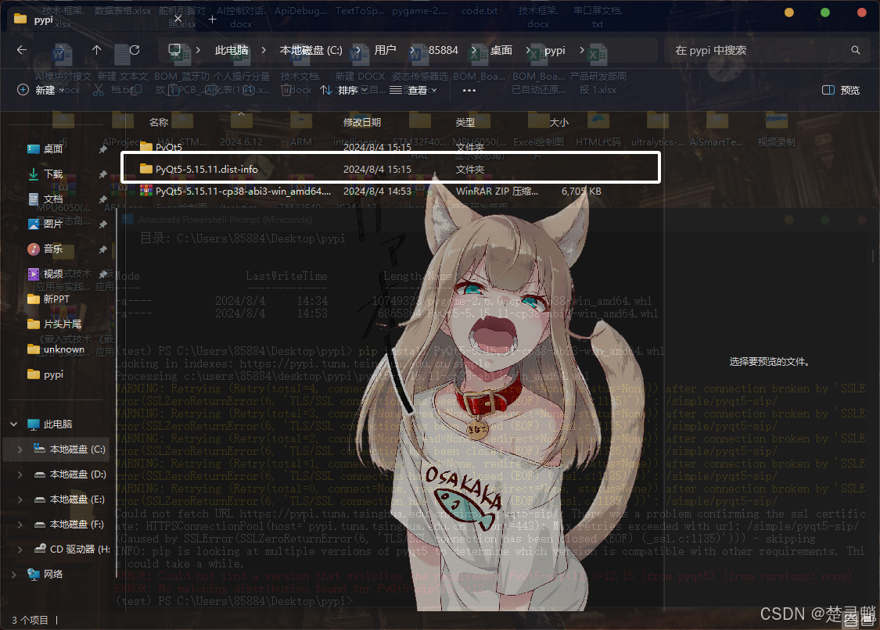The height and width of the screenshot is (630, 880).
Task: Expand CD 驱动器 (H:) tree node
Action: (x=20, y=549)
